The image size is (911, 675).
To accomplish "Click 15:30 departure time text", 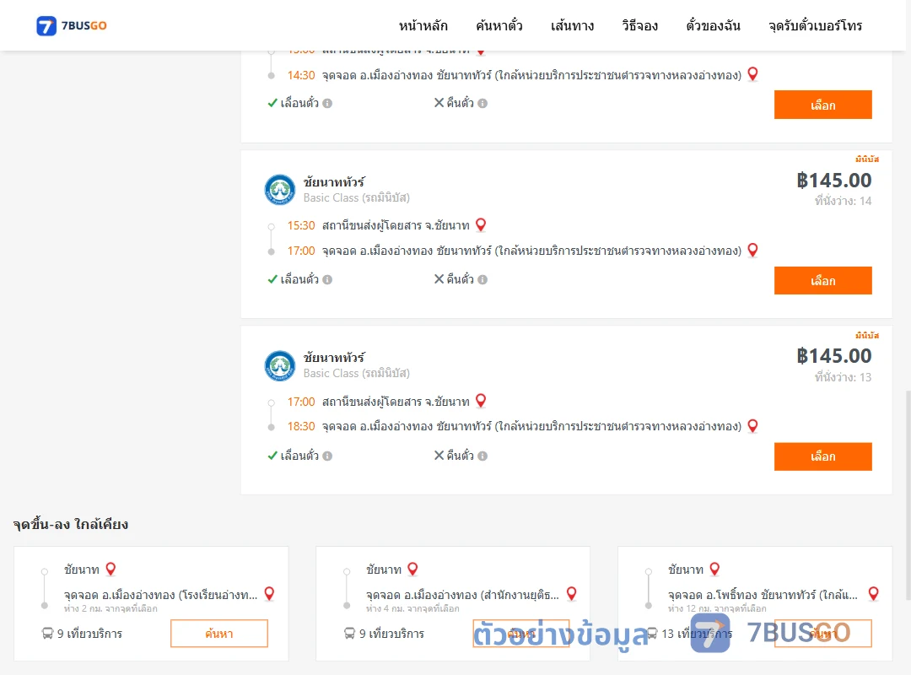I will 301,225.
